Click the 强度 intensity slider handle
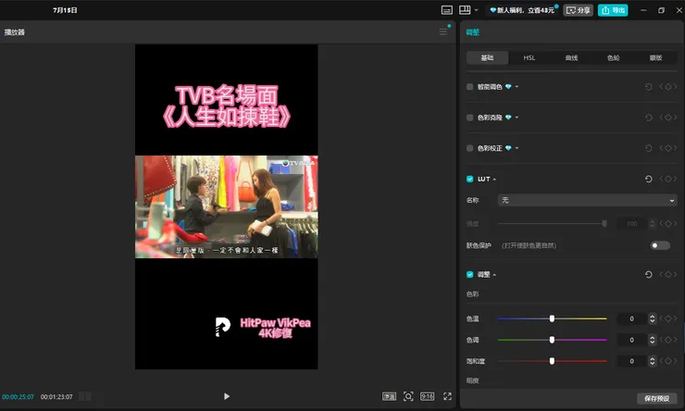The height and width of the screenshot is (411, 685). [604, 224]
